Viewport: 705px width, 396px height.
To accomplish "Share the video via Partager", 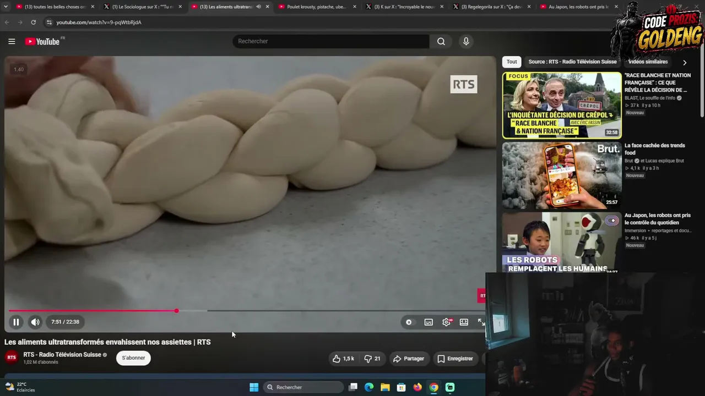I will pyautogui.click(x=408, y=359).
